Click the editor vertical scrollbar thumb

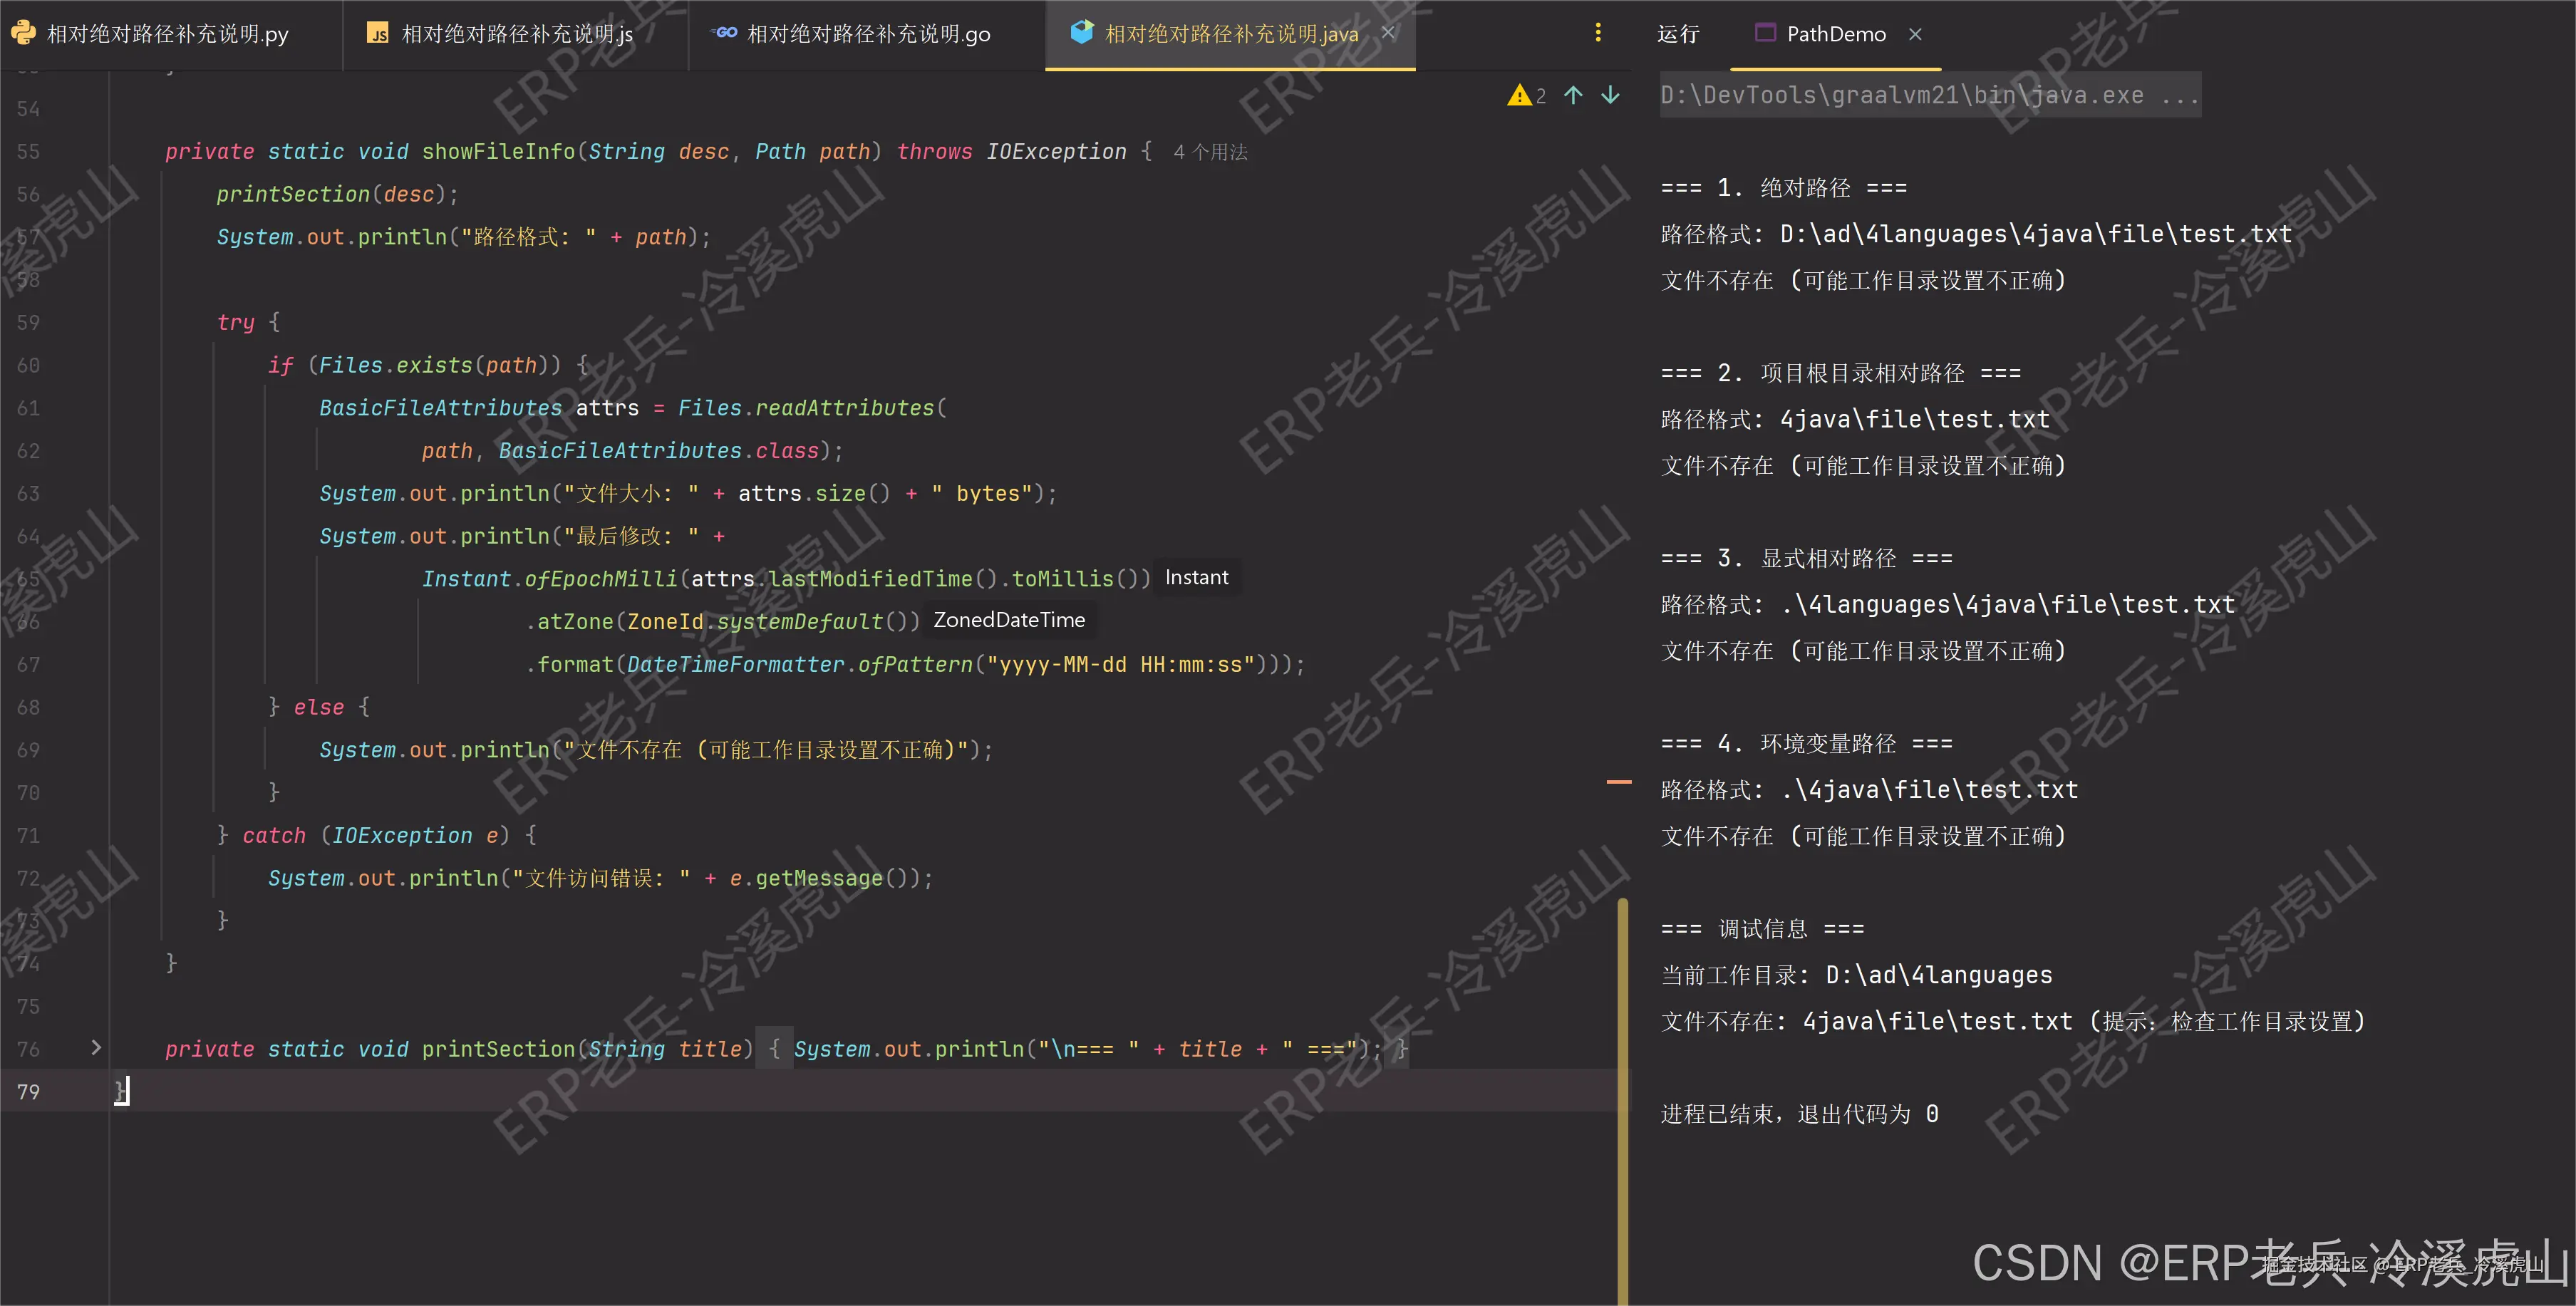pyautogui.click(x=1622, y=1100)
